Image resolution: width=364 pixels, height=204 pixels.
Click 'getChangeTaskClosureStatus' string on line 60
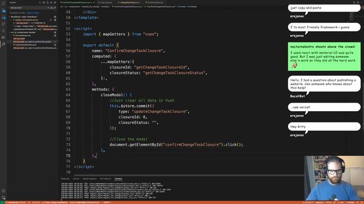(174, 73)
